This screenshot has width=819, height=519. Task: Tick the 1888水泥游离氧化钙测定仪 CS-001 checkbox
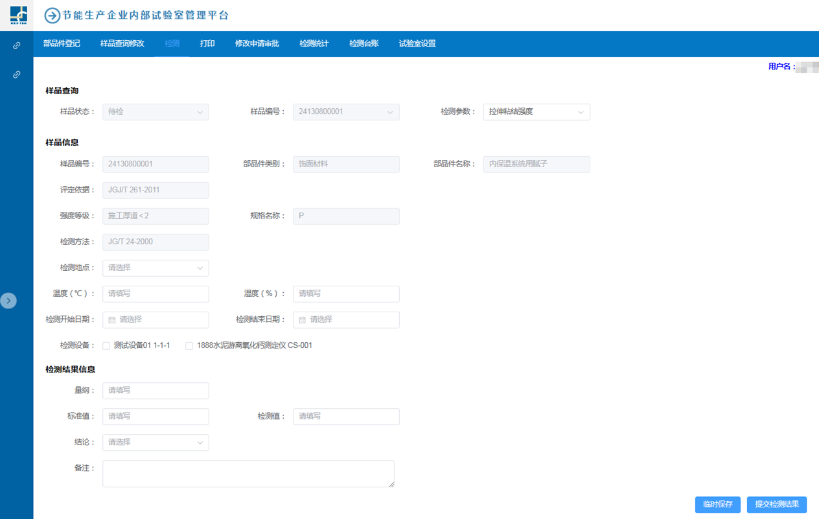tap(189, 346)
